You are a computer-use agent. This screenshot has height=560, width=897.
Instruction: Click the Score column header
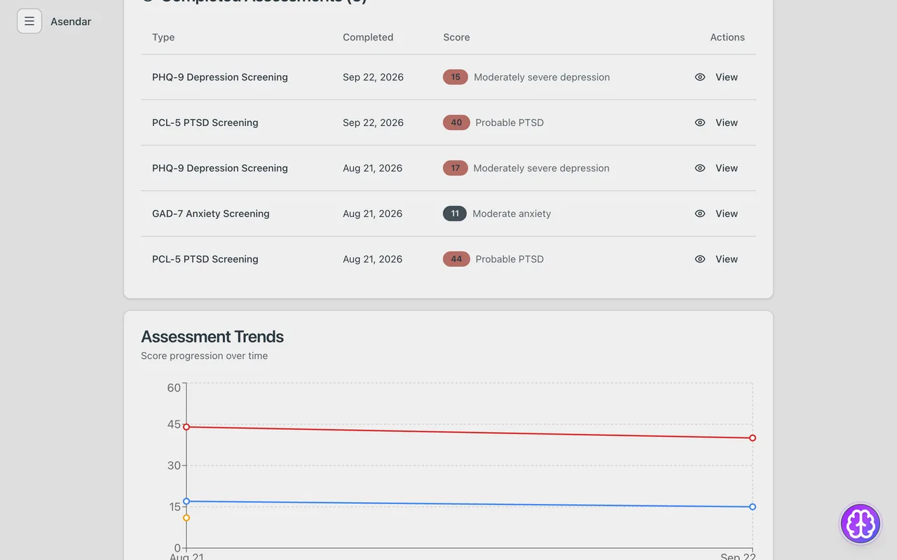pyautogui.click(x=456, y=37)
